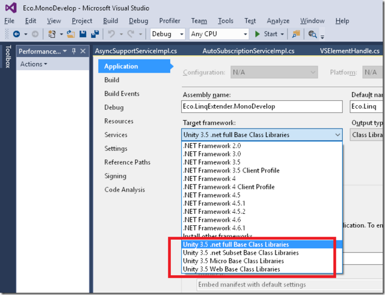This screenshot has height=295, width=385.
Task: Open the Output type Class Library dropdown
Action: coord(367,135)
